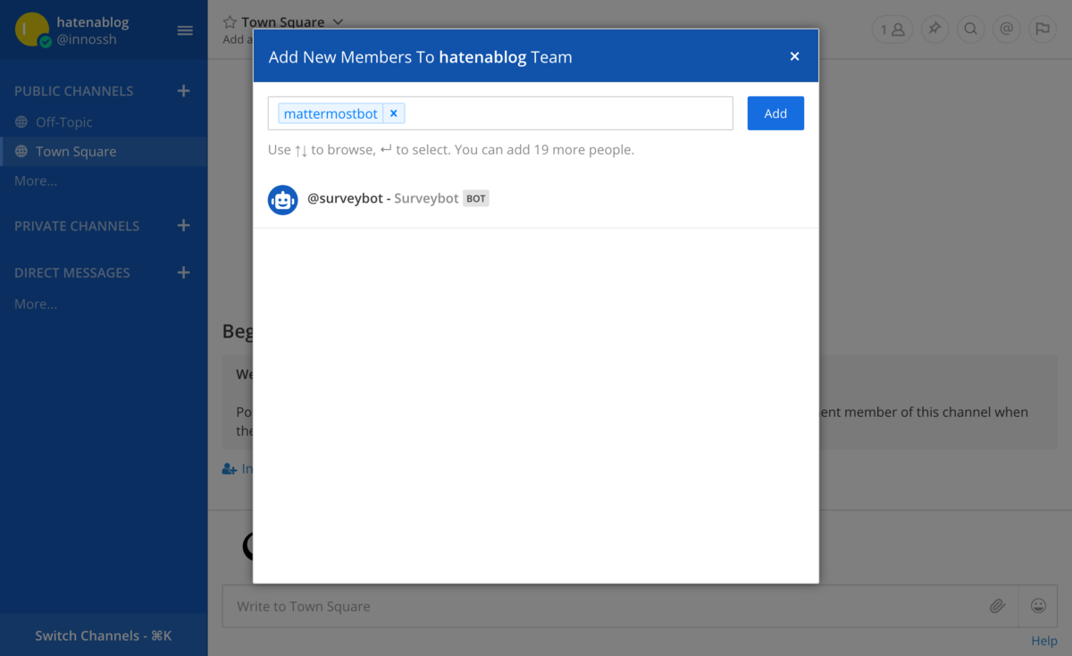
Task: Start a new direct message plus icon
Action: (x=184, y=272)
